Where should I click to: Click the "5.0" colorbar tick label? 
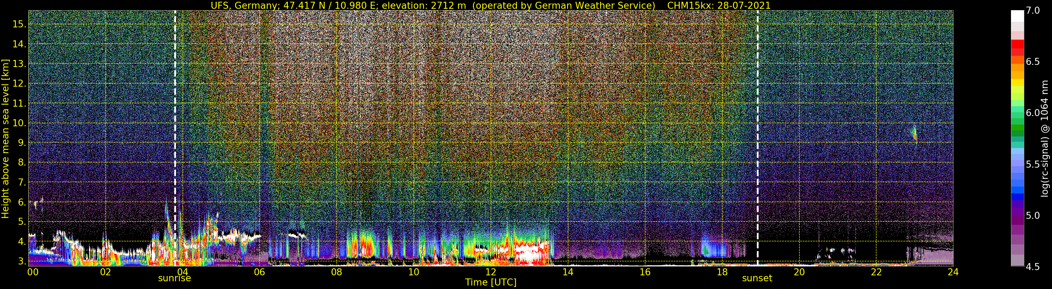[x=1033, y=215]
